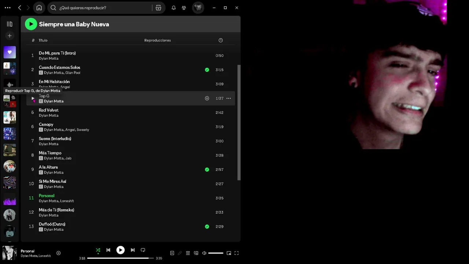Open artist Jab on Más Tiempo row

pos(68,158)
